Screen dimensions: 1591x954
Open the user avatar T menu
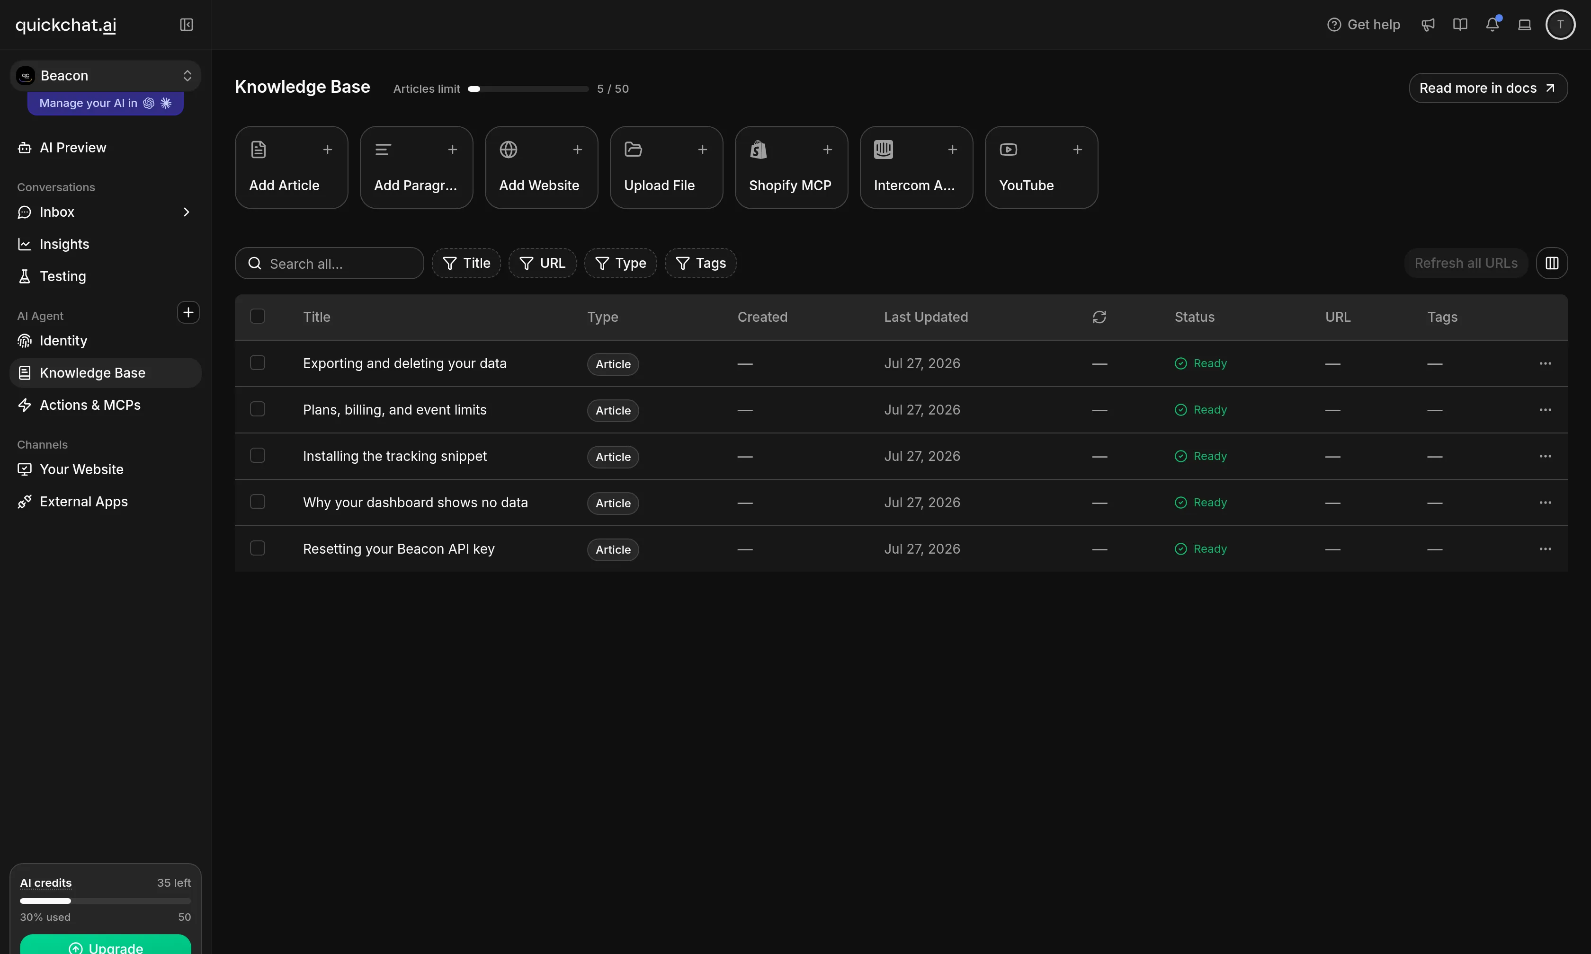pos(1560,25)
